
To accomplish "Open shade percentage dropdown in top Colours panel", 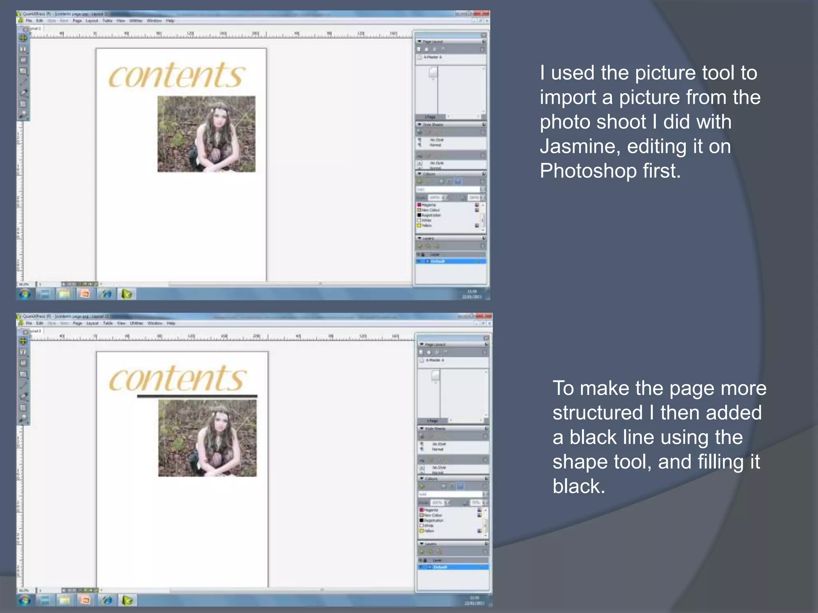I will pos(445,198).
